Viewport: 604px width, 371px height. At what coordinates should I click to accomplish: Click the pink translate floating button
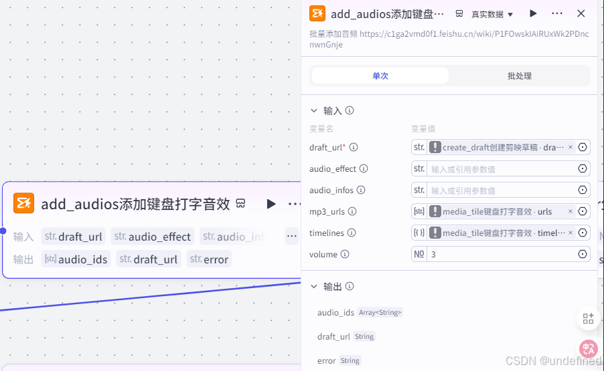[589, 349]
